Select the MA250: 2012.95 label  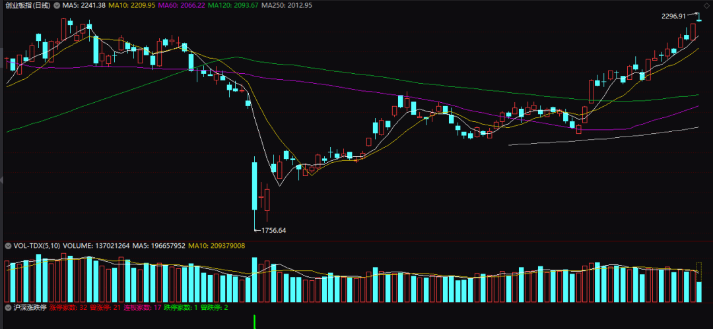[x=287, y=5]
